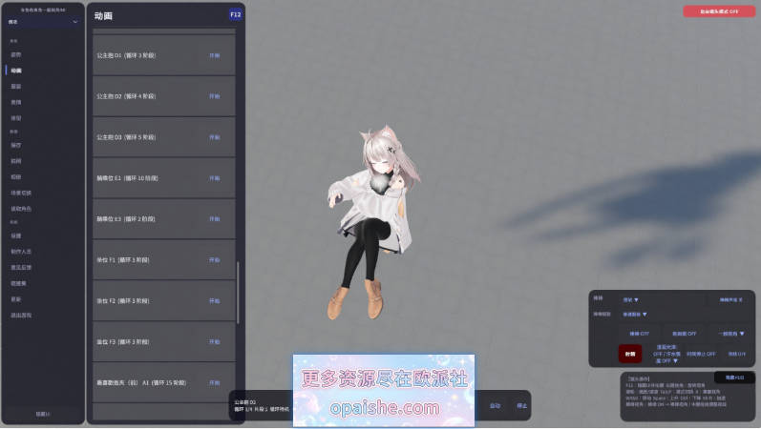Click 自动 in the bottom playback bar

pyautogui.click(x=495, y=406)
